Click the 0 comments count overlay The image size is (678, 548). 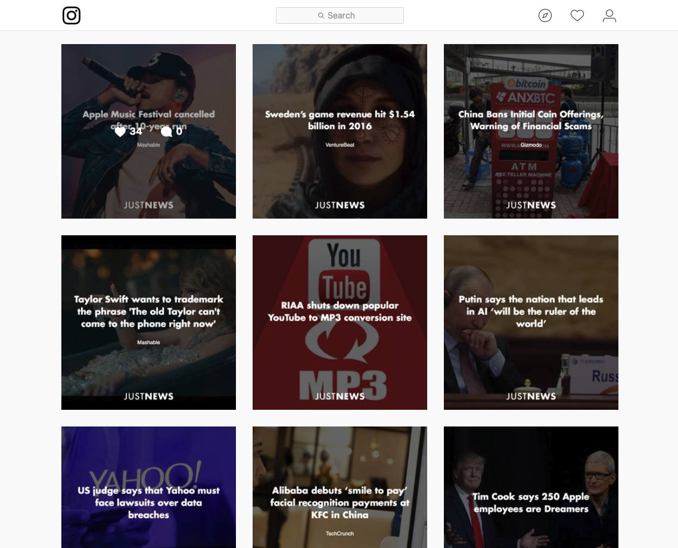[x=181, y=131]
